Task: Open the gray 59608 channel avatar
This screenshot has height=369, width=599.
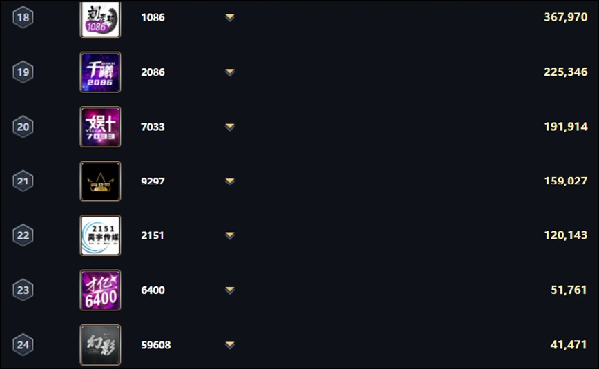Action: [x=100, y=345]
